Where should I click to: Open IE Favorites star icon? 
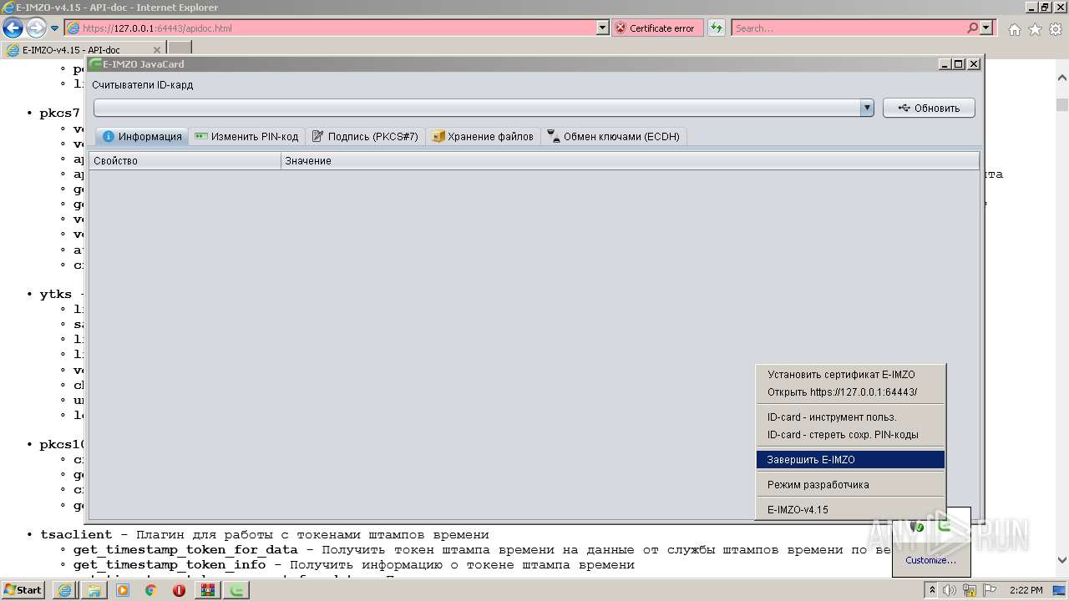[x=1035, y=29]
